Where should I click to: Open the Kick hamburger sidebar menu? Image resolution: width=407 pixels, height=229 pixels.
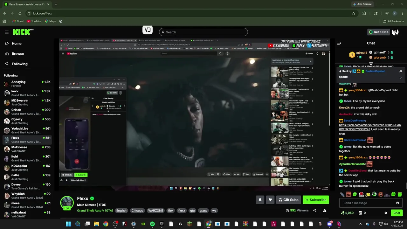(7, 32)
